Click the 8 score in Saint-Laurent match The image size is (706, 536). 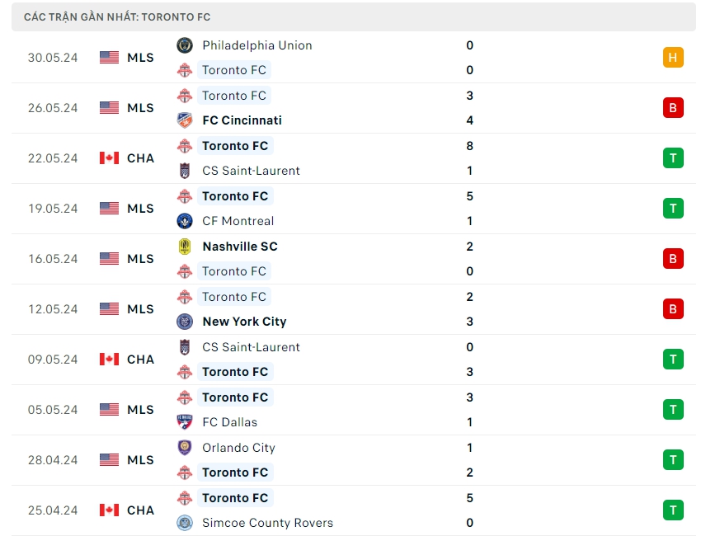(470, 146)
